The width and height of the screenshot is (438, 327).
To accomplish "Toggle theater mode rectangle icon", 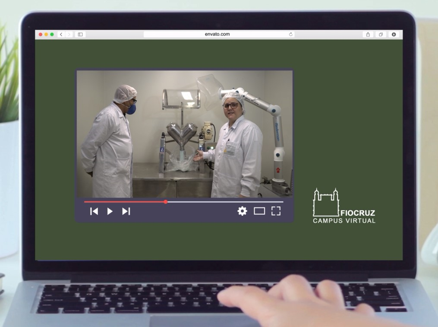I will pos(259,211).
